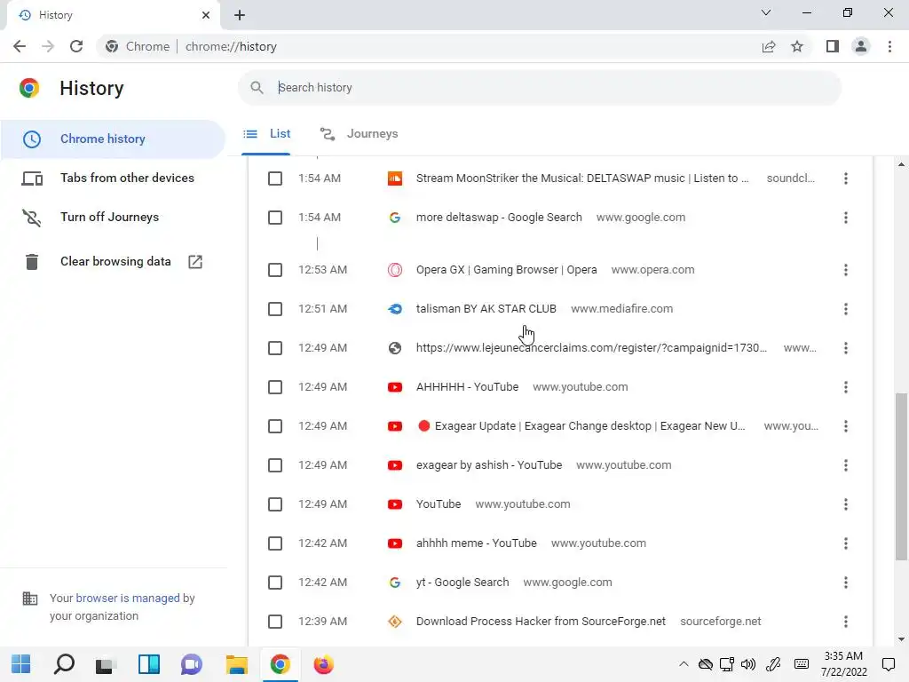Open Clear browsing data
Viewport: 909px width, 682px height.
click(113, 262)
